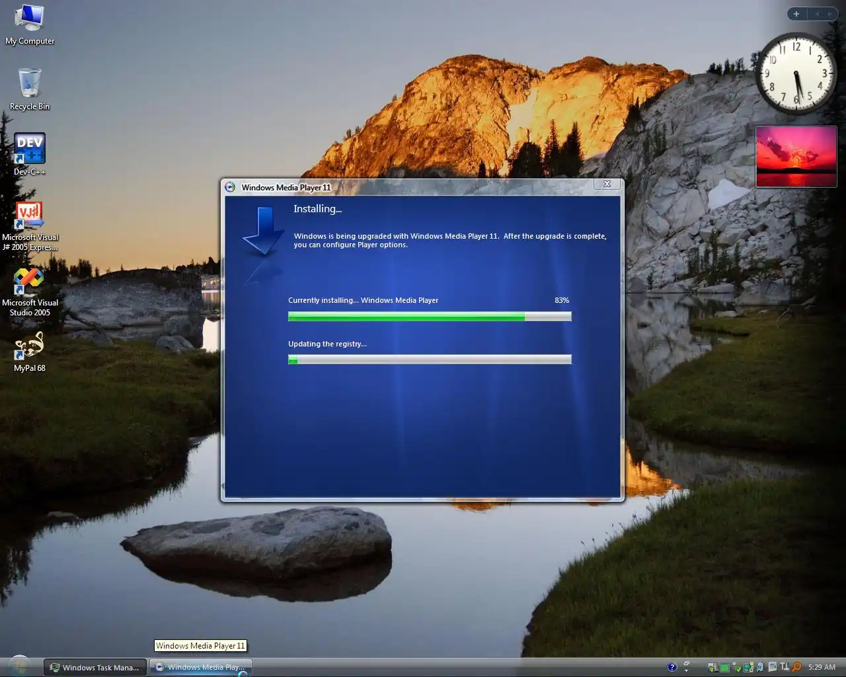
Task: Click the teal squares gadget tray icon
Action: click(x=748, y=667)
